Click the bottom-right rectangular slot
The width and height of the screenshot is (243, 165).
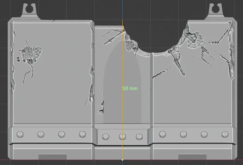[x=192, y=157]
